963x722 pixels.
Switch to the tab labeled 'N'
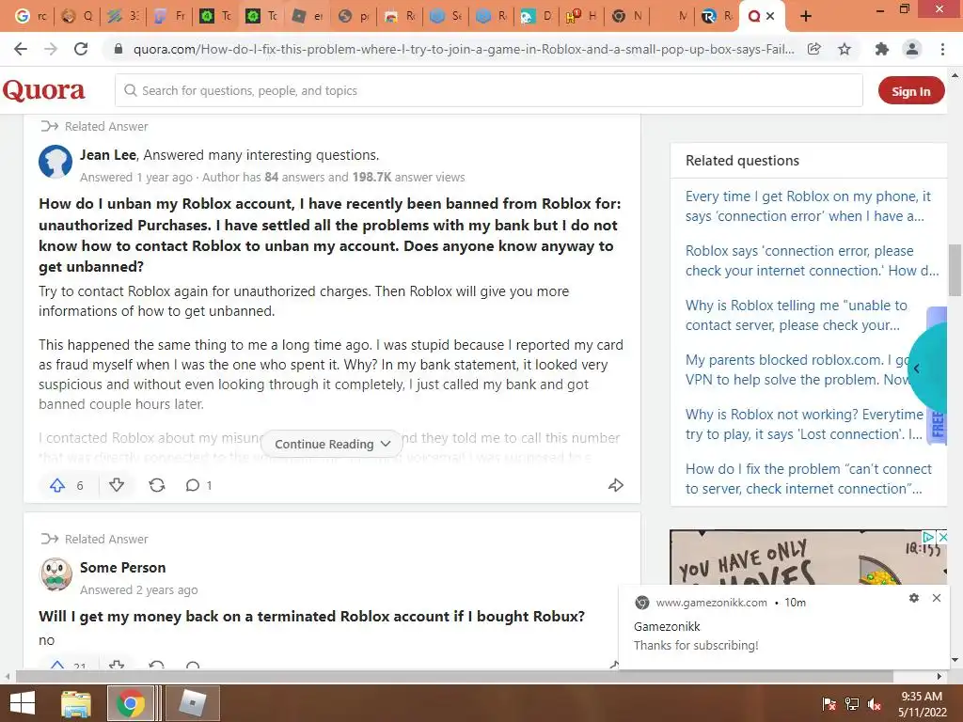coord(626,16)
